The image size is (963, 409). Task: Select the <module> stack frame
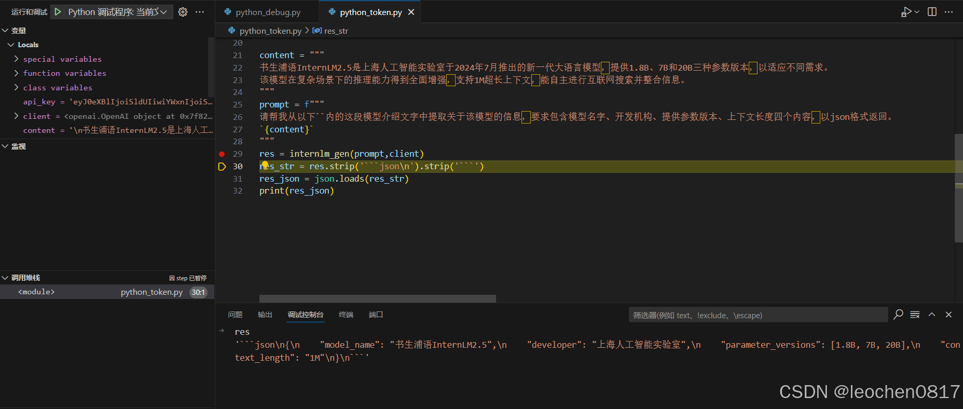tap(107, 292)
